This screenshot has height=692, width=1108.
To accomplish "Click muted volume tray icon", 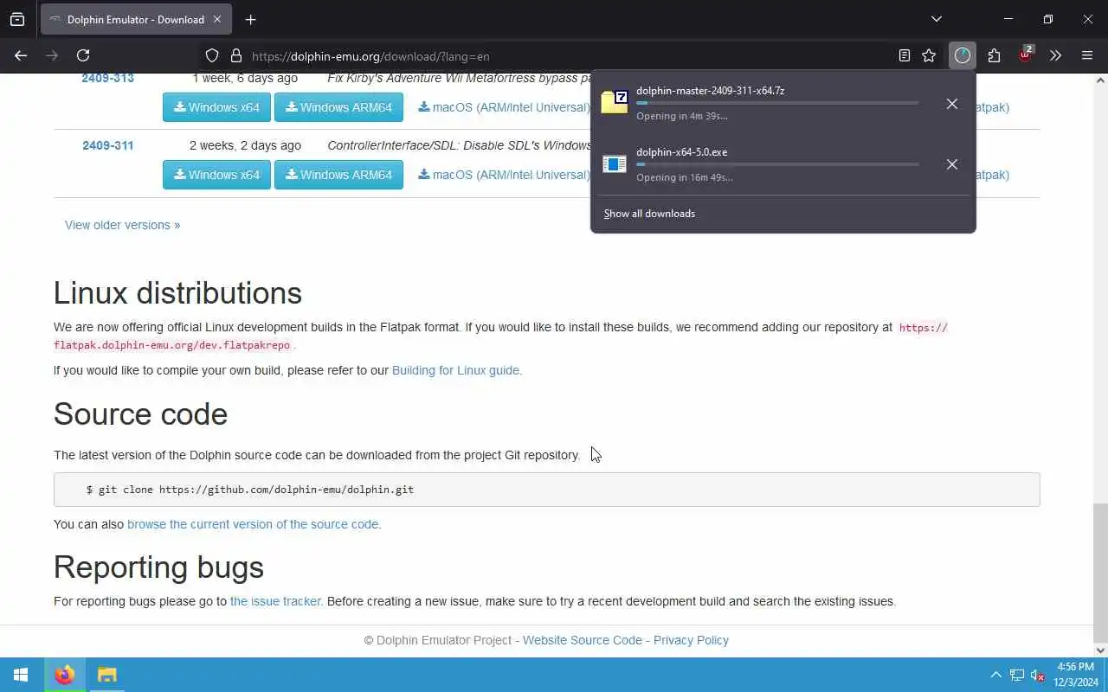I will pos(1037,675).
